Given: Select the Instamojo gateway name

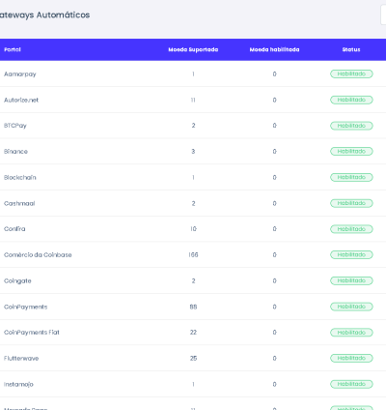Looking at the screenshot, I should point(18,384).
